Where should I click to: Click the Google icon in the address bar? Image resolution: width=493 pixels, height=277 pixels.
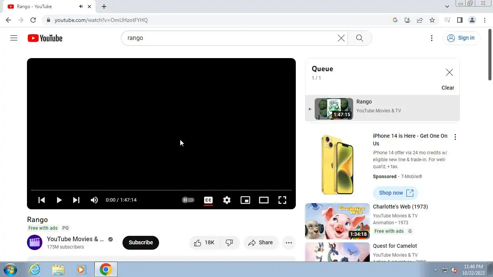point(395,20)
